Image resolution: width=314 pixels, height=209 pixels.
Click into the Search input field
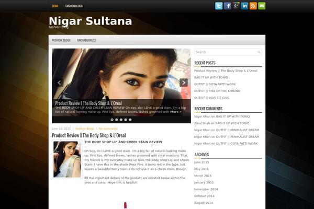tap(225, 52)
